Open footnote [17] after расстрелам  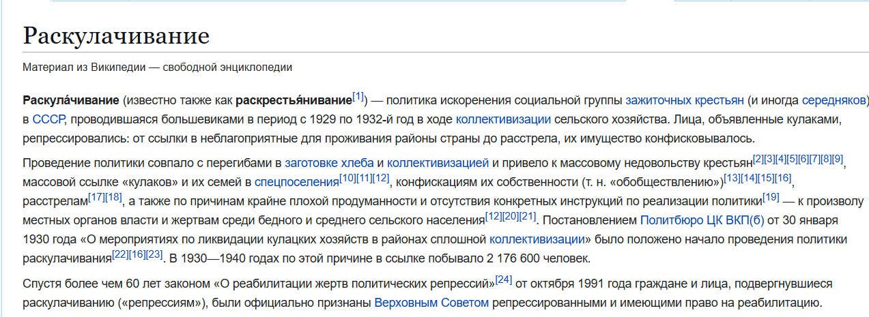97,196
